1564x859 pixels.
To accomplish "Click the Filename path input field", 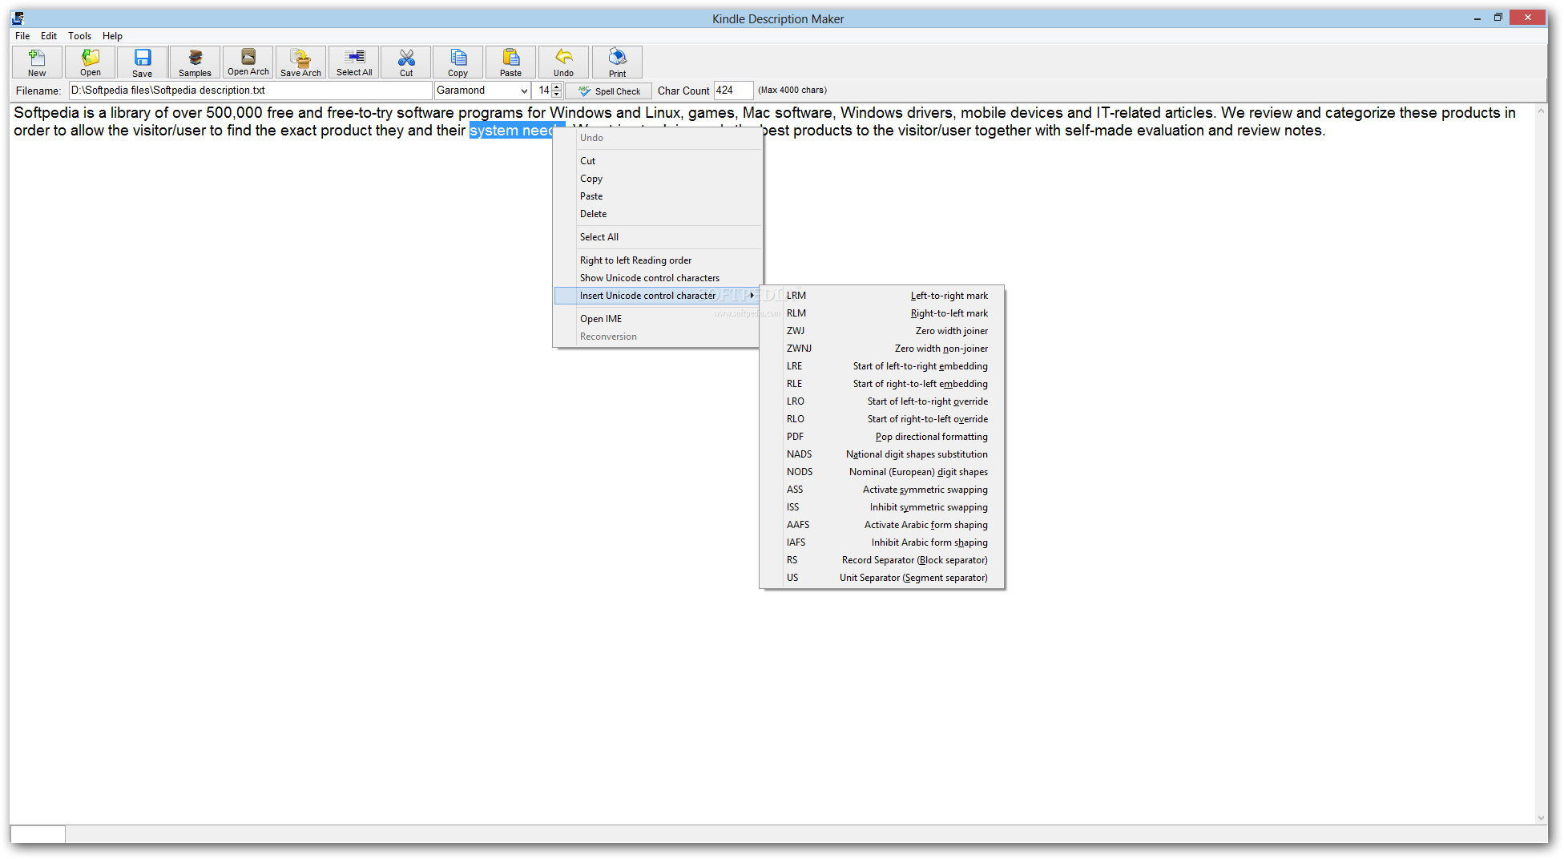I will pyautogui.click(x=250, y=91).
